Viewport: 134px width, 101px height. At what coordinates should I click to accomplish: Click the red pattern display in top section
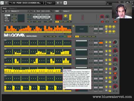[59, 17]
